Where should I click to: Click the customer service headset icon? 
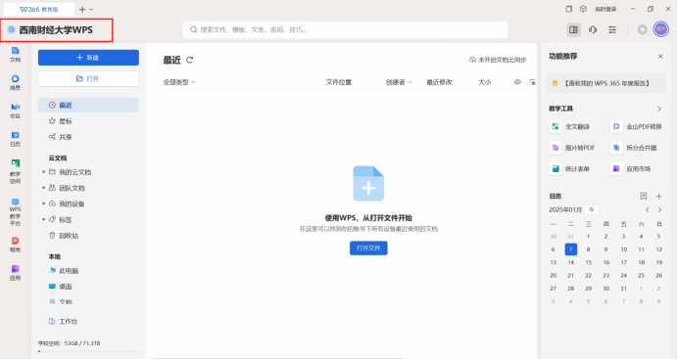[x=593, y=29]
